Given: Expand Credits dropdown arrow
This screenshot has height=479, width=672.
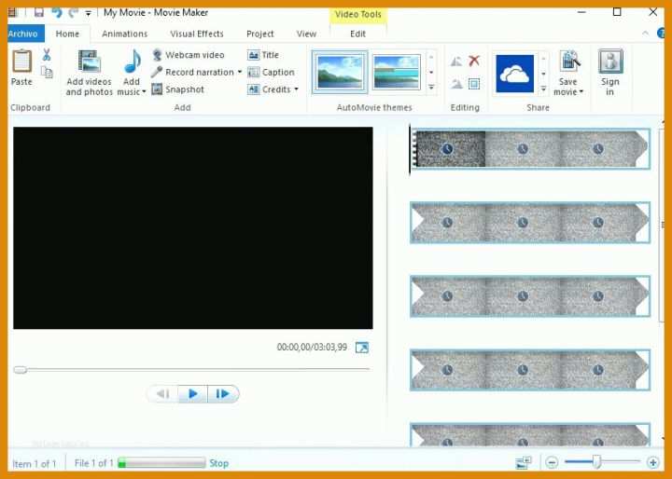Looking at the screenshot, I should click(x=296, y=89).
